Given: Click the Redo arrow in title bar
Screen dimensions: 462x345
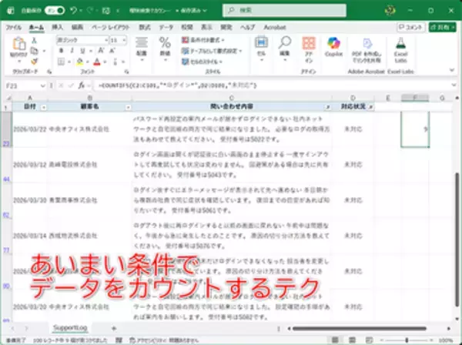Looking at the screenshot, I should [x=90, y=10].
